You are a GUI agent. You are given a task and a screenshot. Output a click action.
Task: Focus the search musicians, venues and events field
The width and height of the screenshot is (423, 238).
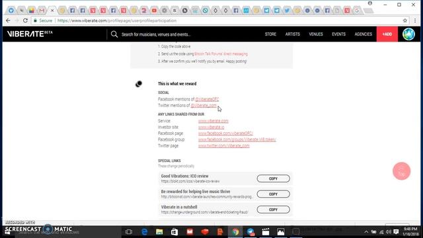(x=156, y=34)
